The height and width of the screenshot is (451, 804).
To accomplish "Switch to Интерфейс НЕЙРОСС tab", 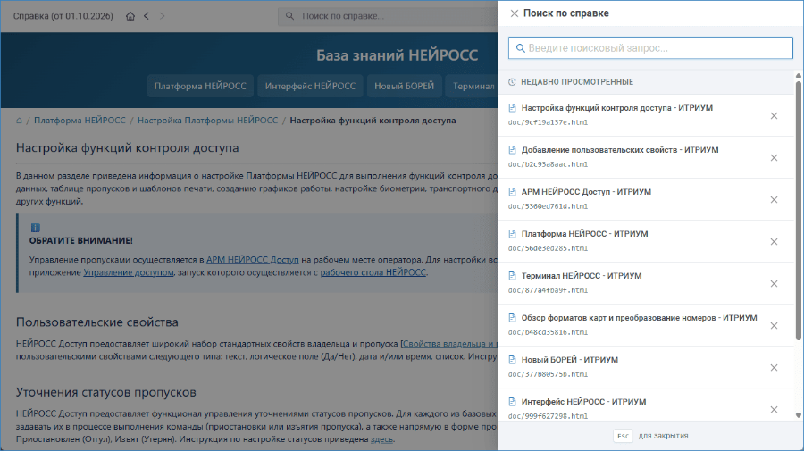I will click(x=310, y=86).
